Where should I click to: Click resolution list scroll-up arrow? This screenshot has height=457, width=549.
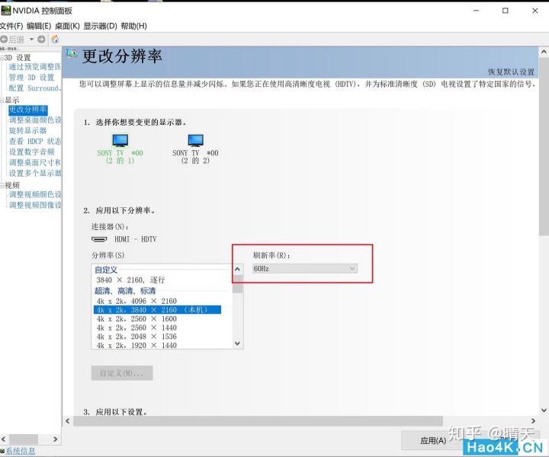pyautogui.click(x=237, y=269)
